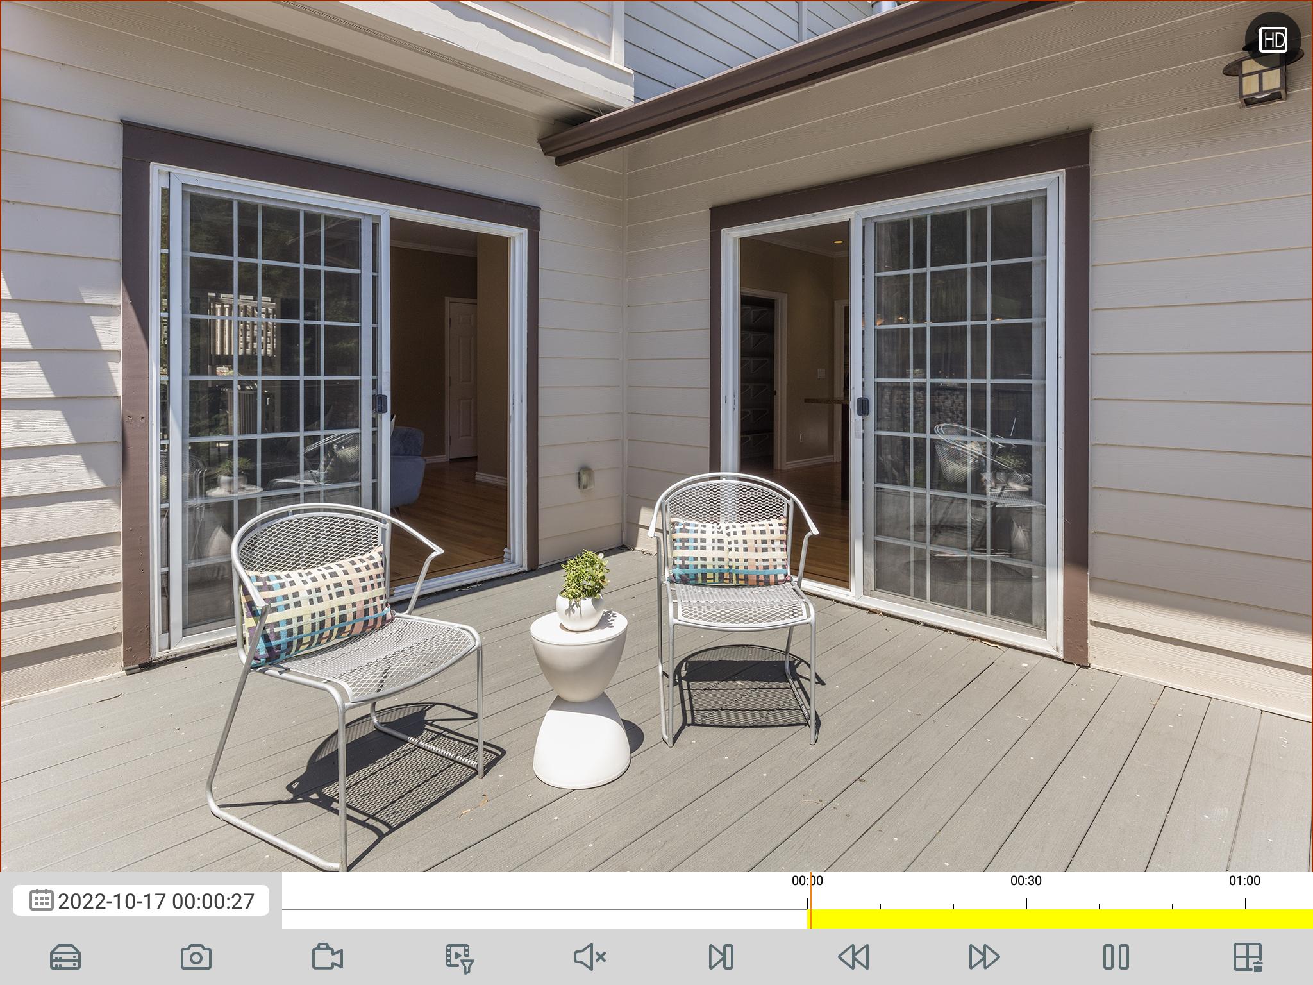Fast-forward playback with the double-right arrows
Image resolution: width=1313 pixels, height=985 pixels.
click(984, 957)
